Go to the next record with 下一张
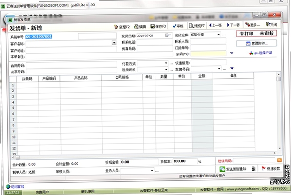This screenshot has width=291, height=195. [x=233, y=25]
